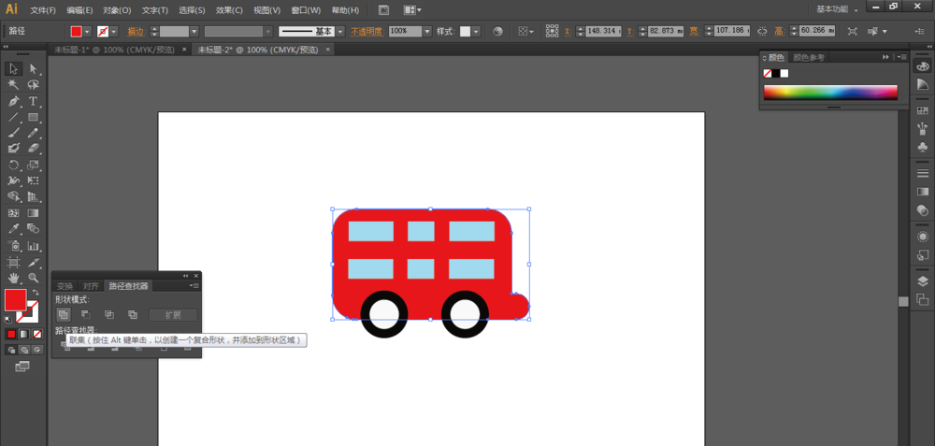This screenshot has width=935, height=446.
Task: Select the Hand tool
Action: pyautogui.click(x=14, y=278)
